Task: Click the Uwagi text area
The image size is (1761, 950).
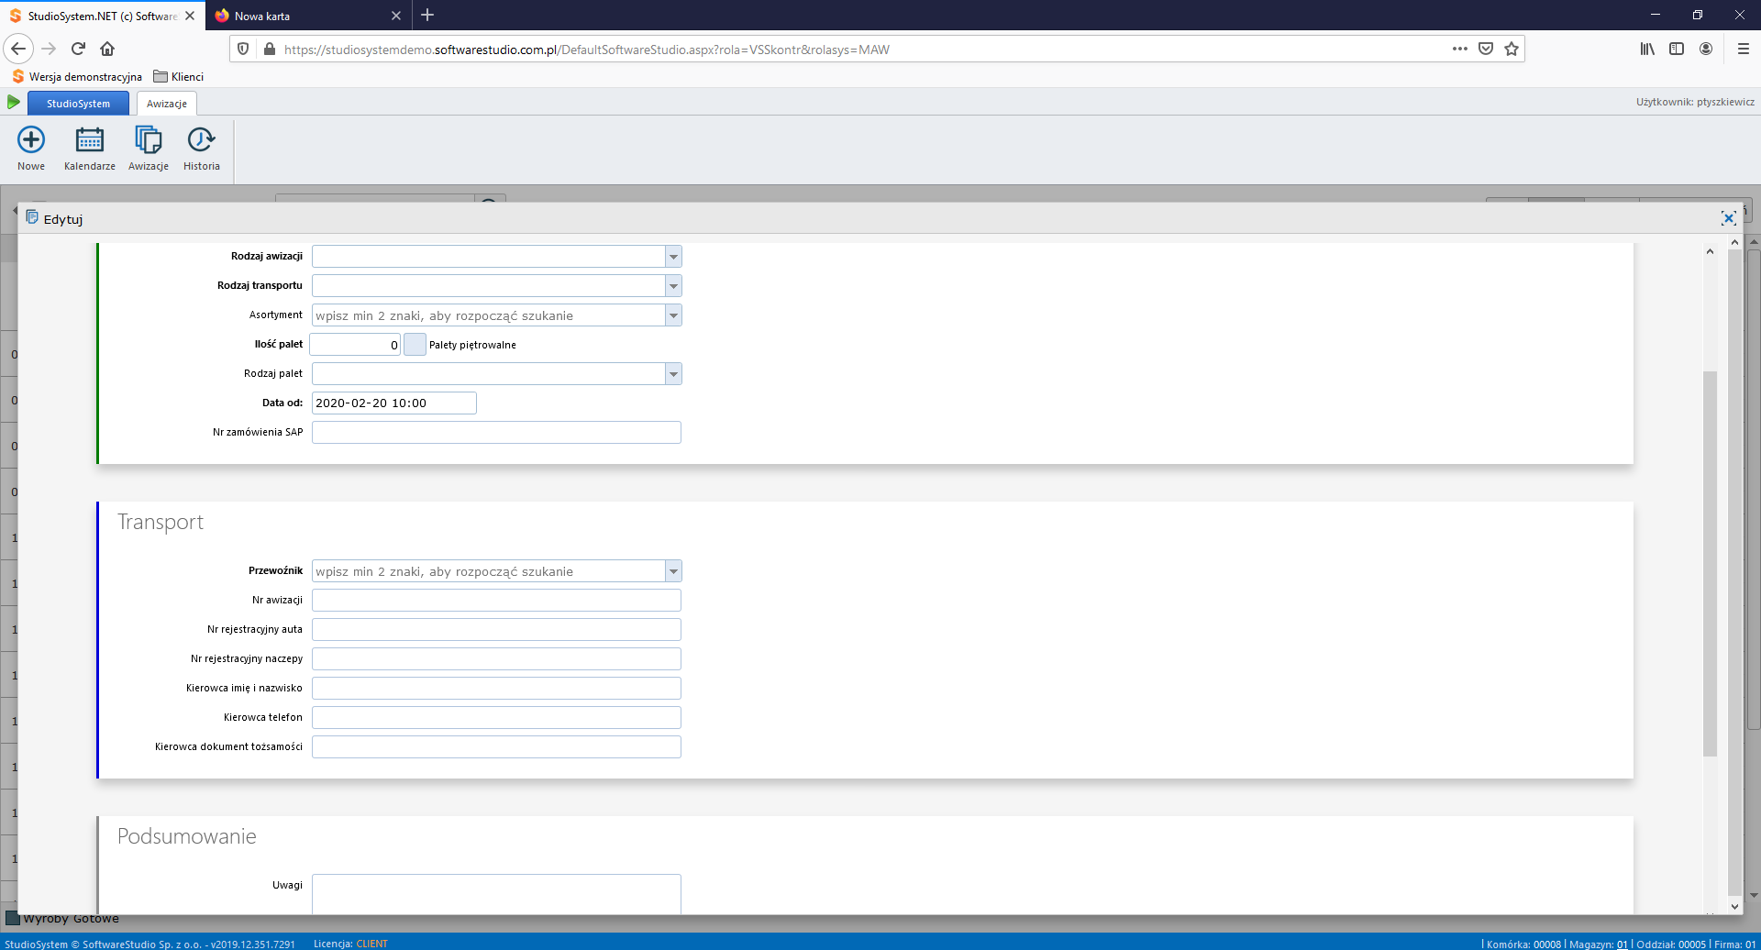Action: coord(496,894)
